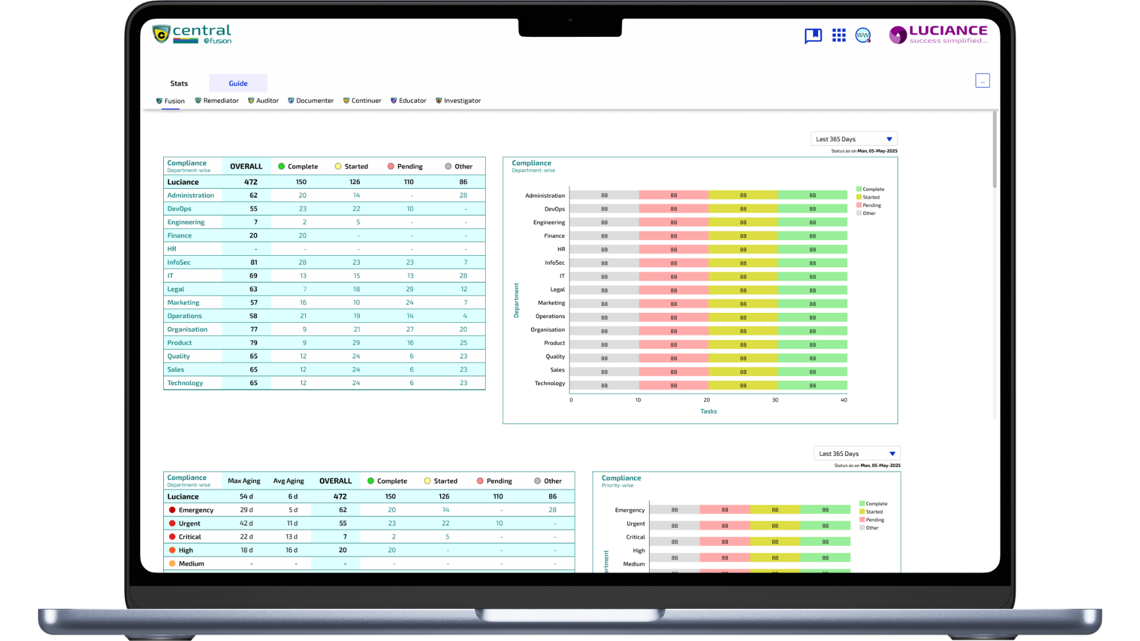Viewport: 1140px width, 641px height.
Task: Select the Investigator shield icon
Action: click(x=439, y=101)
